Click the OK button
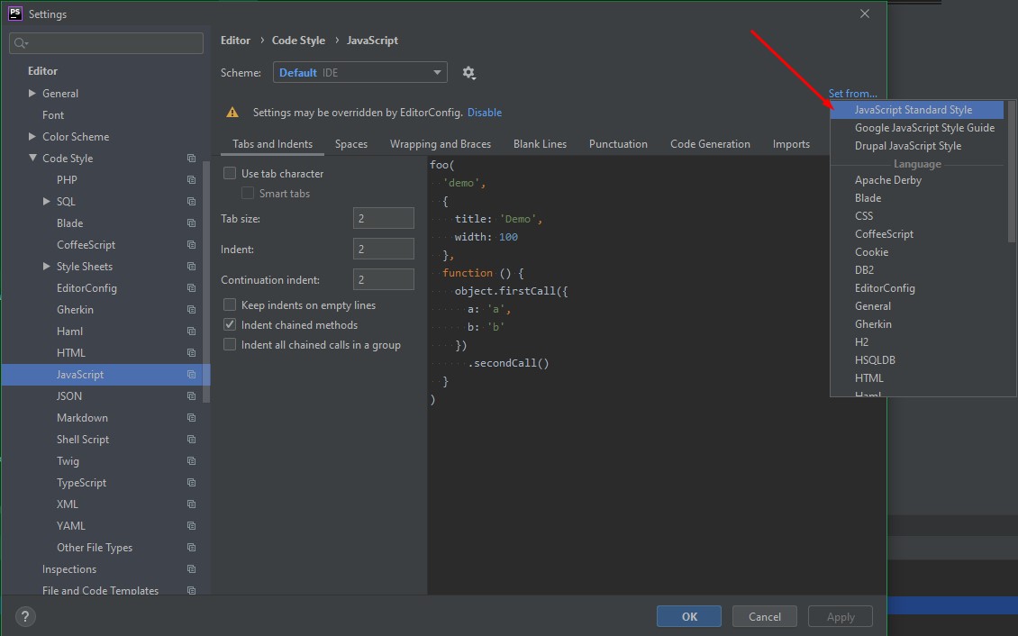The image size is (1018, 636). tap(689, 616)
